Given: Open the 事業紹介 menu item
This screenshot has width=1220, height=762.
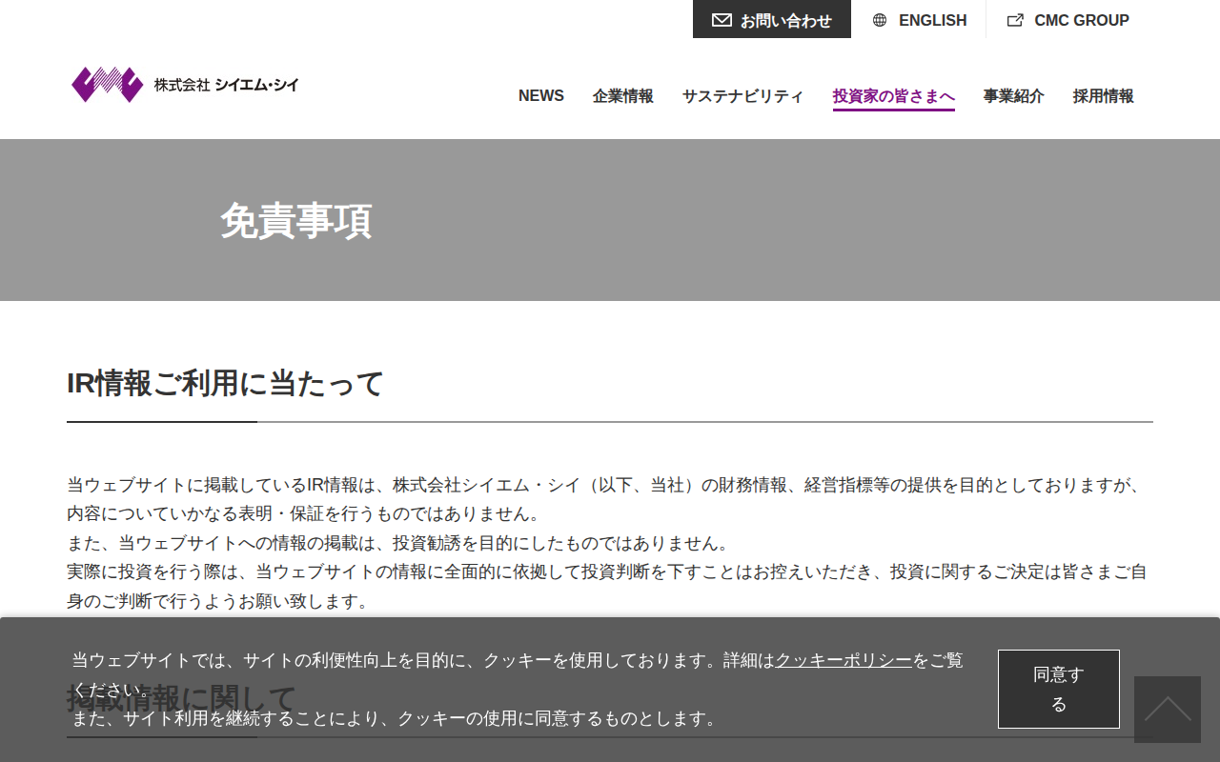Looking at the screenshot, I should (x=1014, y=95).
